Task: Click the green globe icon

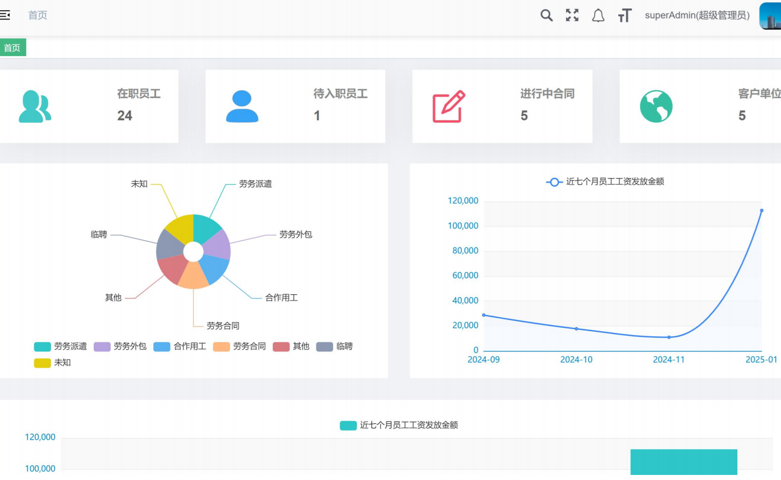Action: 656,107
